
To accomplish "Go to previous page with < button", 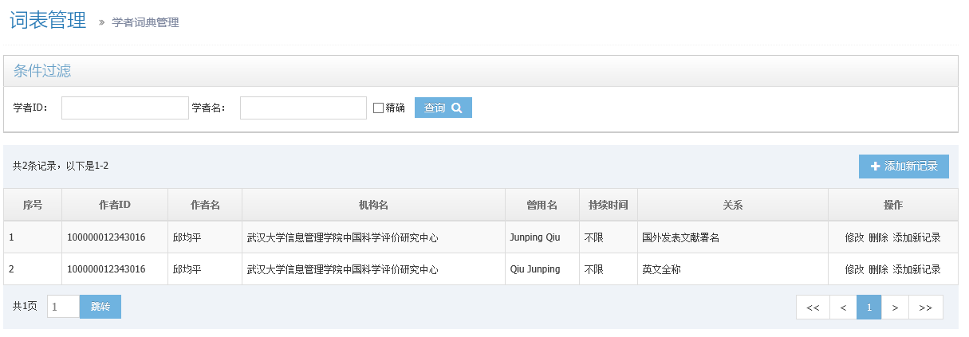I will click(843, 308).
